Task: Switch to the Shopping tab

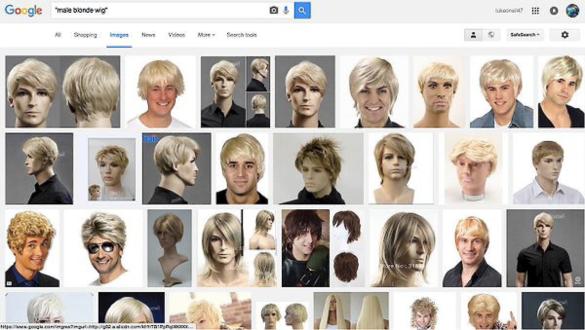Action: pos(85,35)
